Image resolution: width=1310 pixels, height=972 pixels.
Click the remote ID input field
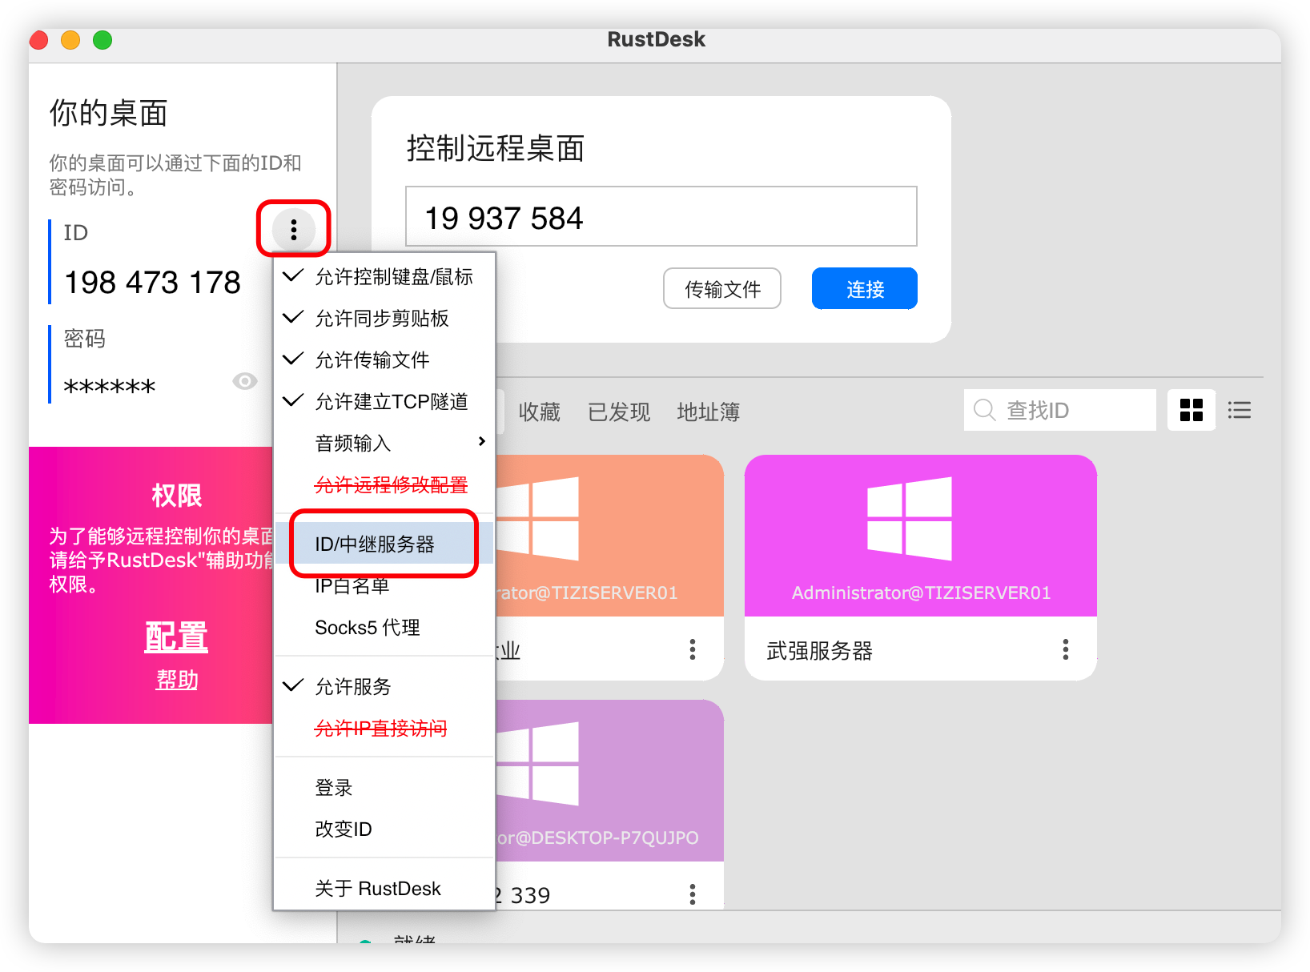(x=661, y=217)
